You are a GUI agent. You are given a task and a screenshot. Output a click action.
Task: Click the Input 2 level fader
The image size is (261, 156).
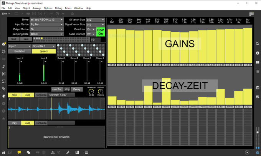coord(44,71)
